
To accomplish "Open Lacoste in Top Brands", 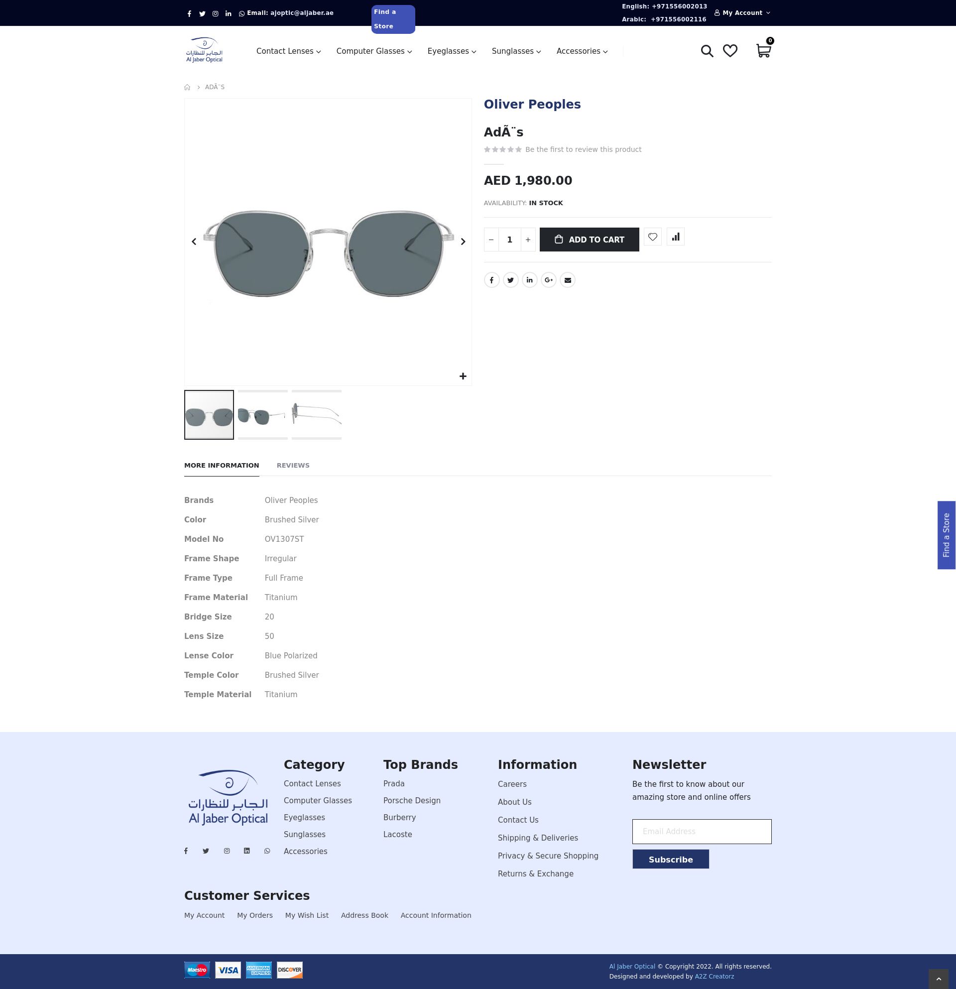I will 397,835.
